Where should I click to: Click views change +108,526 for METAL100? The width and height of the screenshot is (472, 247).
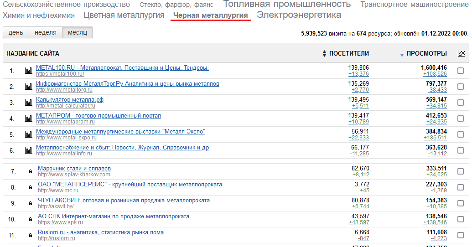435,74
